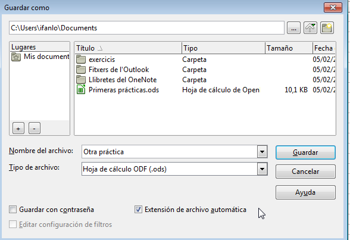Open the browse servers '...' button

point(293,28)
